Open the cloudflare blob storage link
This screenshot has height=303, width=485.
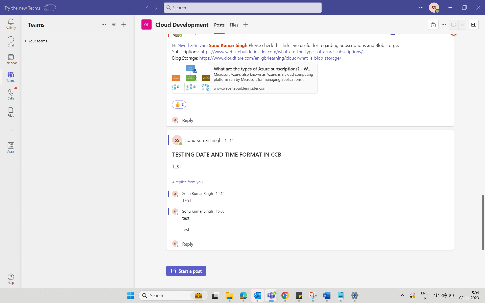tap(270, 58)
